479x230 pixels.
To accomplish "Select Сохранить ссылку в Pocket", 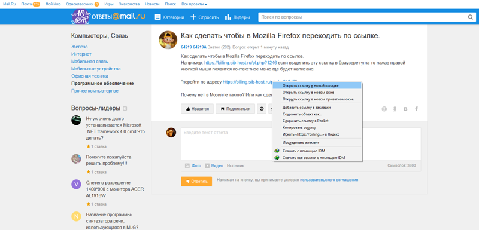I will pyautogui.click(x=317, y=121).
